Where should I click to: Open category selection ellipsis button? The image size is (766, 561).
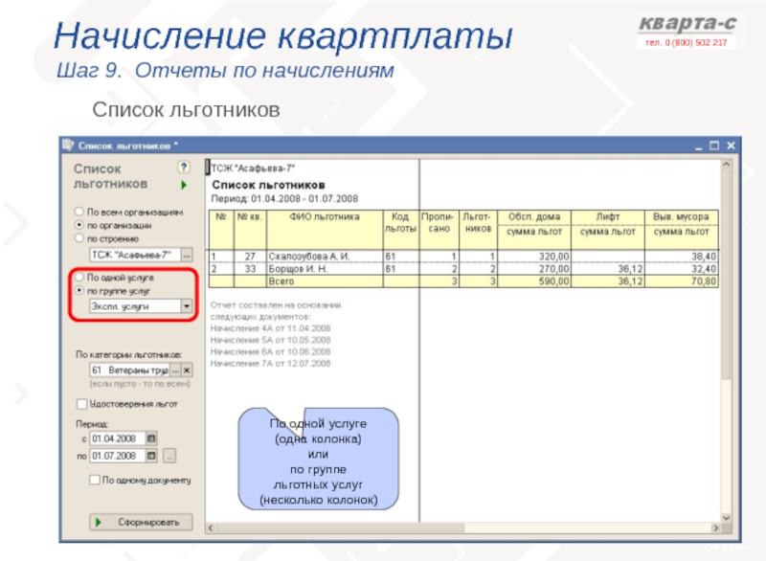coord(175,370)
